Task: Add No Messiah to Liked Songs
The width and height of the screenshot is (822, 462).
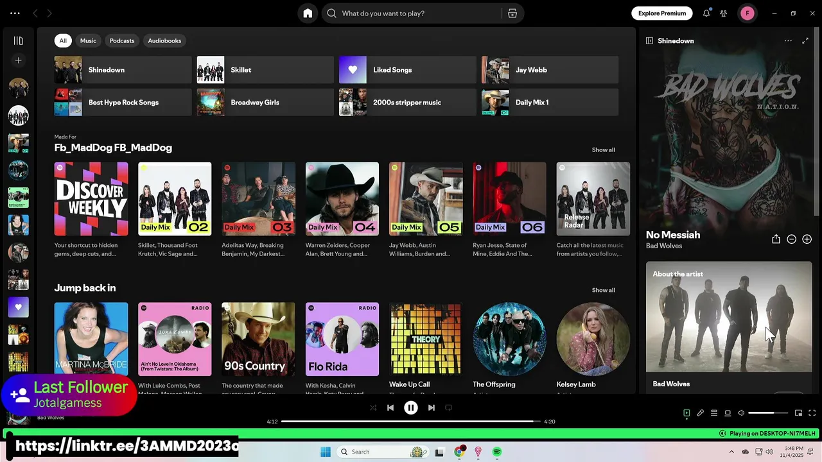Action: [x=807, y=239]
